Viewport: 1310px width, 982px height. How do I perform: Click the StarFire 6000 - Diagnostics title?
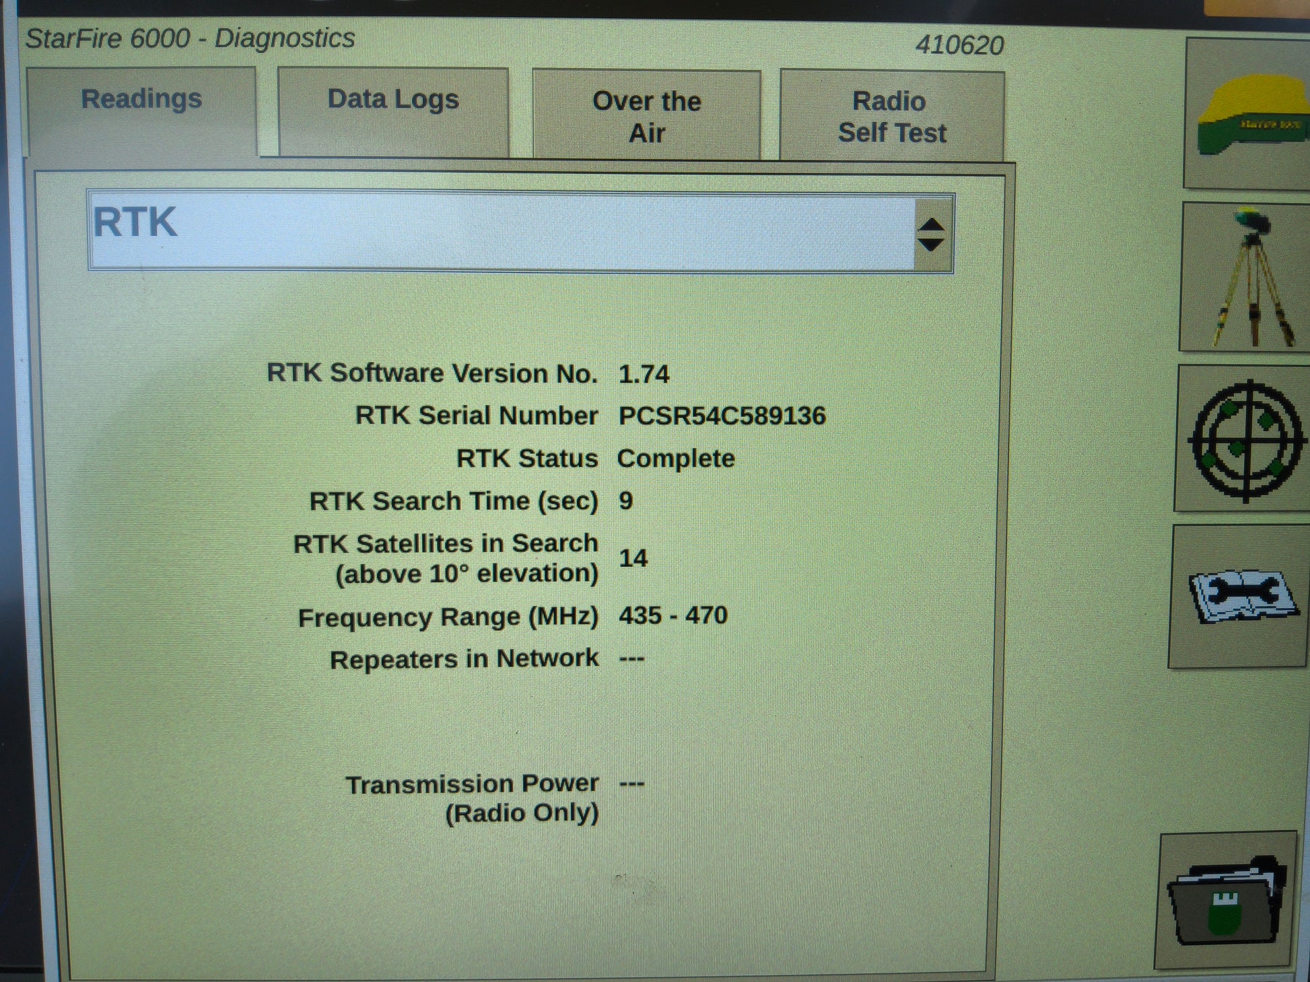(x=191, y=38)
